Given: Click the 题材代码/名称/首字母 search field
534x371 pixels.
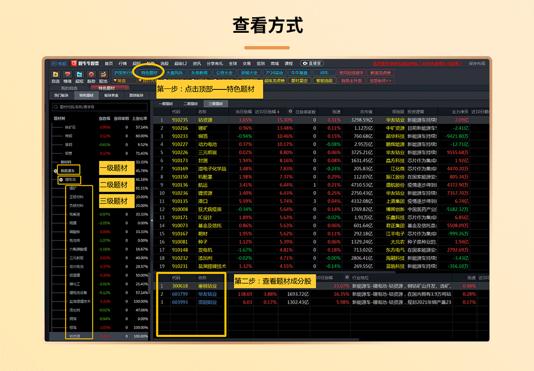Looking at the screenshot, I should click(100, 107).
